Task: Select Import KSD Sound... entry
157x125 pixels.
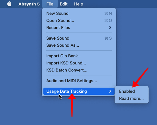Action: point(79,63)
